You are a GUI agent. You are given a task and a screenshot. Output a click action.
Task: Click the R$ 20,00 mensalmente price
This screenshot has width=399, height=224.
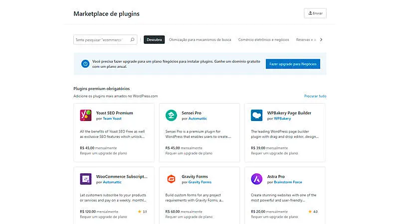(x=269, y=212)
